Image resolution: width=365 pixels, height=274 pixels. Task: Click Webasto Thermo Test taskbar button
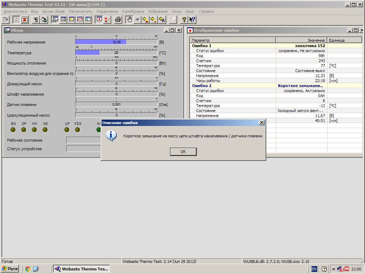coord(81,269)
